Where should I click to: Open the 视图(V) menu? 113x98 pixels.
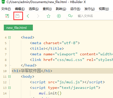tap(104, 9)
